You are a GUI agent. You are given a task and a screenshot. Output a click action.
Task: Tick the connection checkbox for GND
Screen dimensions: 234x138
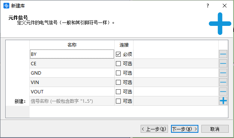tap(118, 73)
